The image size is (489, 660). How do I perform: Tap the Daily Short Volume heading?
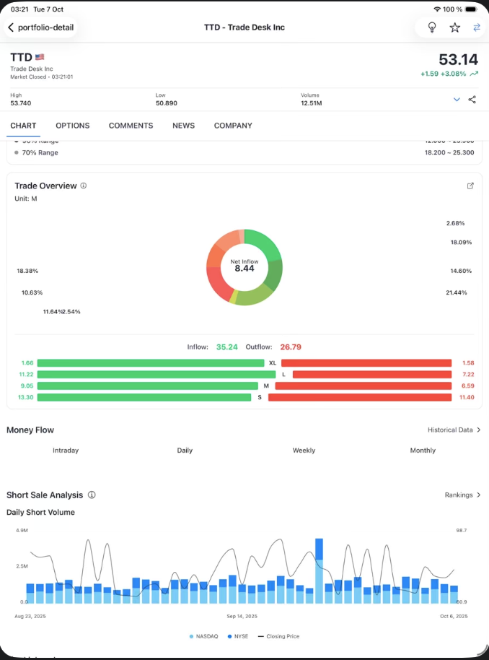(40, 512)
